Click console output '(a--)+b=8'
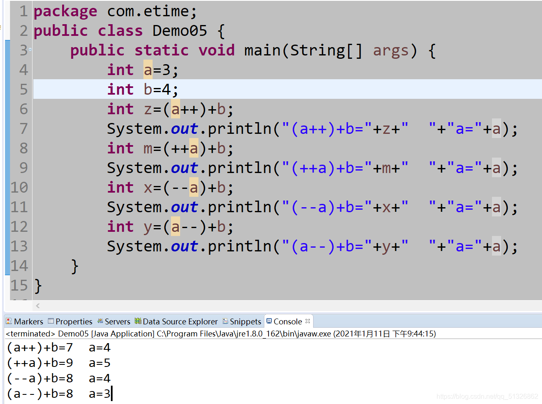 pos(40,394)
